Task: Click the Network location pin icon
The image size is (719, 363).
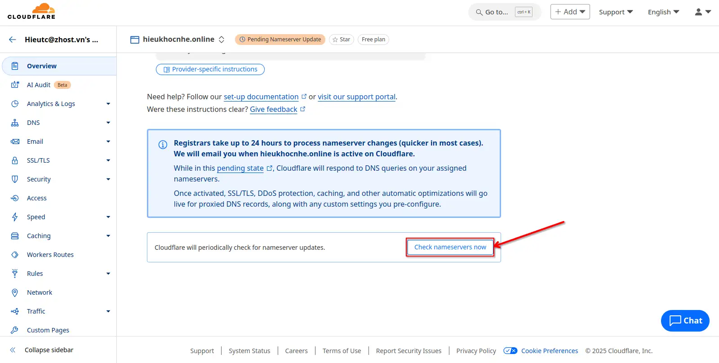Action: [x=15, y=292]
